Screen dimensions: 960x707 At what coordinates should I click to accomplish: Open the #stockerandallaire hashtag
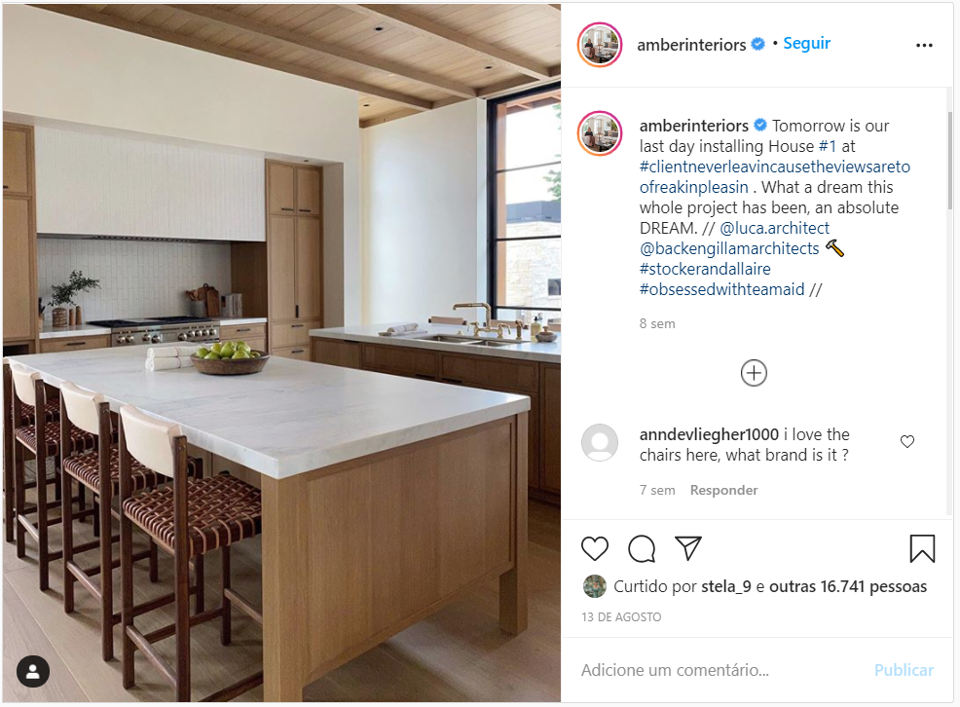[705, 269]
